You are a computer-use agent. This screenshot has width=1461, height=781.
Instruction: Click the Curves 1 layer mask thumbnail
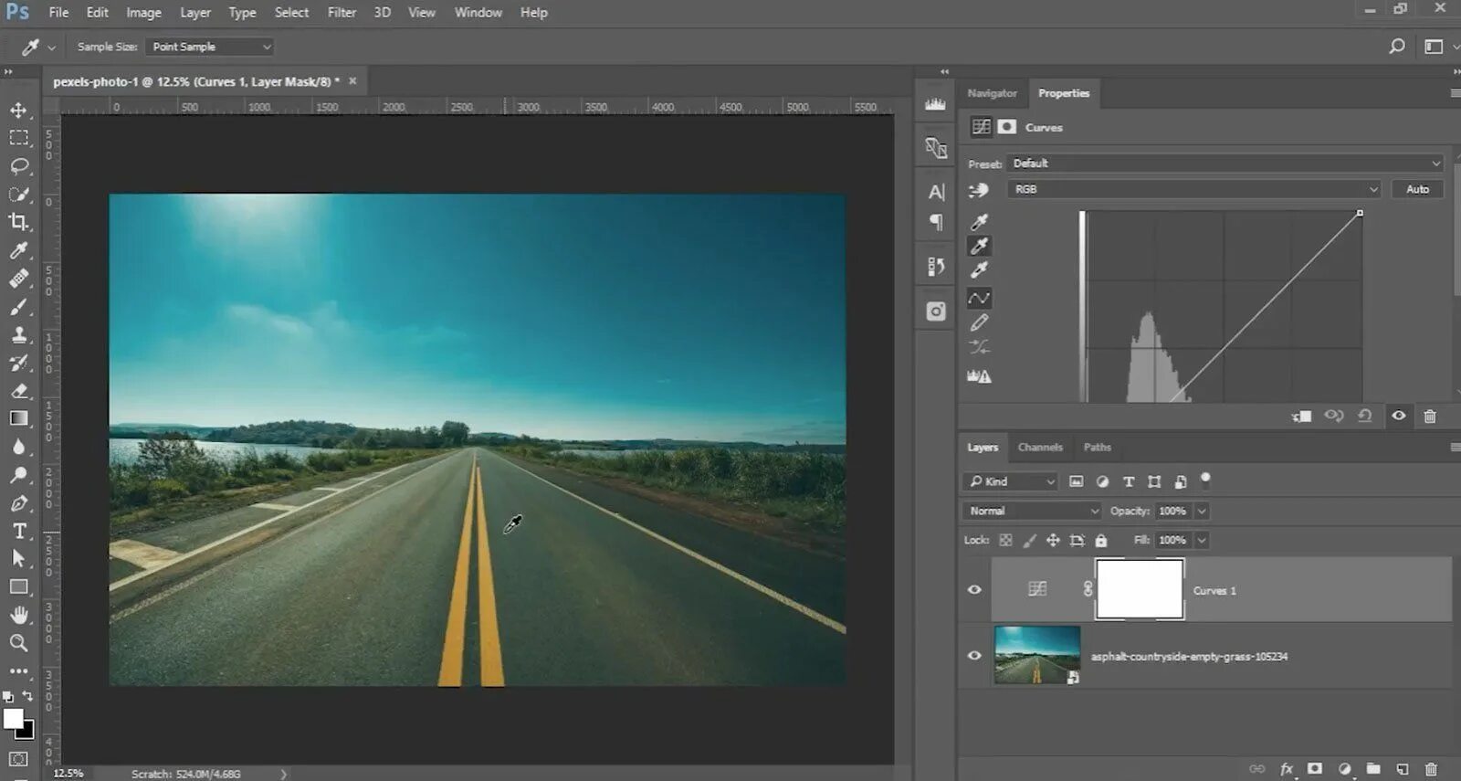tap(1140, 589)
